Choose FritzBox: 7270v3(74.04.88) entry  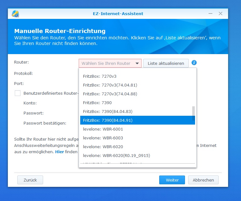[x=137, y=94]
